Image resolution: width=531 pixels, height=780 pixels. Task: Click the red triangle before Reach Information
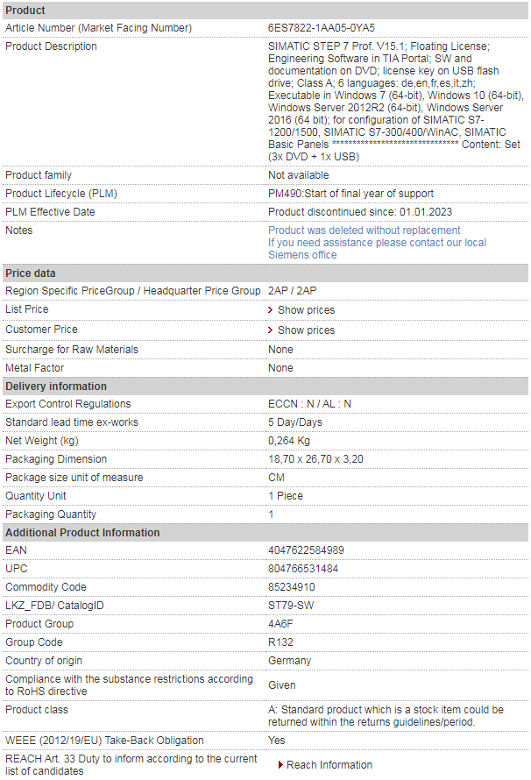[x=281, y=764]
